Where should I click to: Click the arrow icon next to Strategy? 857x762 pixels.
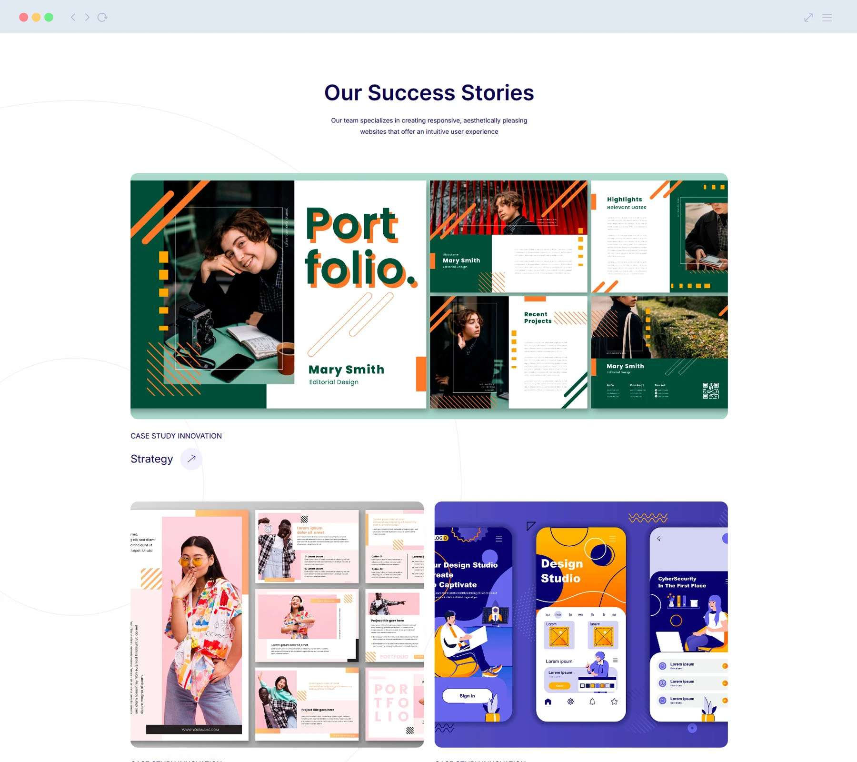191,459
